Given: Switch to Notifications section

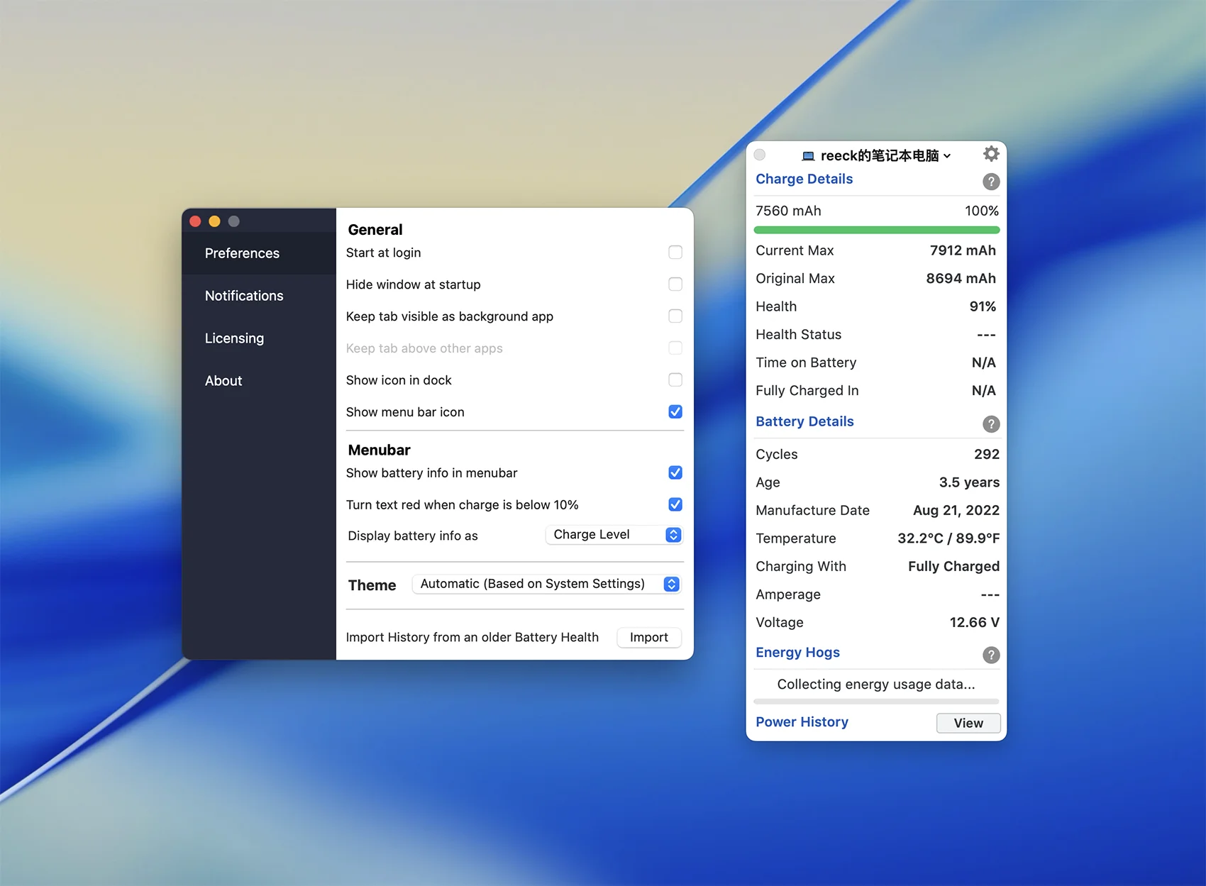Looking at the screenshot, I should tap(244, 296).
